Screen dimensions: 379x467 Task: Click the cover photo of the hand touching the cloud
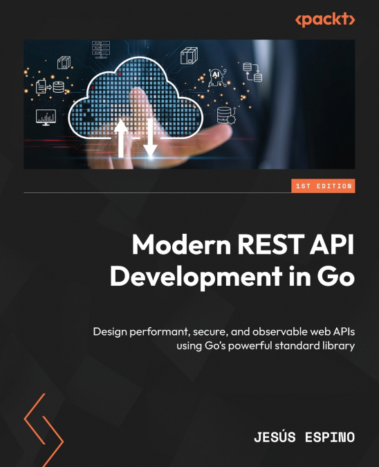[x=189, y=104]
